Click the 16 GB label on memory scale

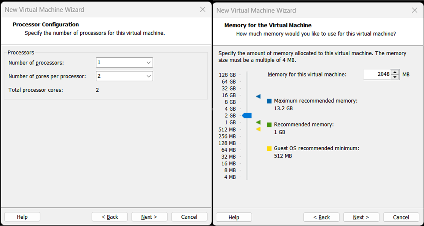(x=229, y=95)
